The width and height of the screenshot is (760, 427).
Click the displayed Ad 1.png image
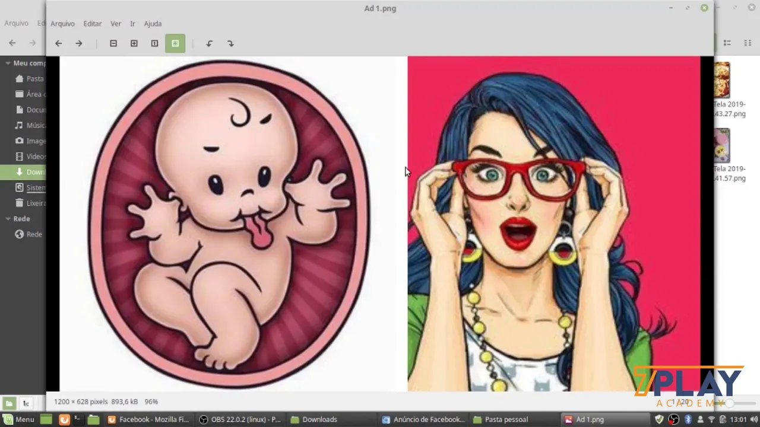(380, 224)
